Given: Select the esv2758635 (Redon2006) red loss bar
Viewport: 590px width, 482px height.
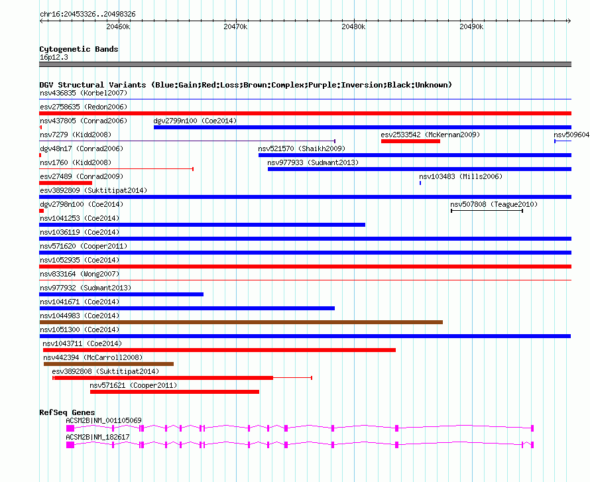Looking at the screenshot, I should 305,113.
